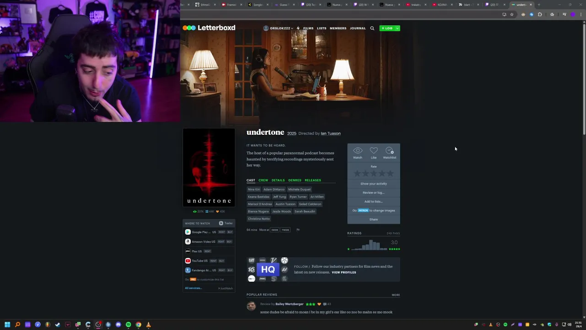Open reviewer Bailey Wertzberger's profile
This screenshot has height=330, width=586.
click(x=289, y=304)
